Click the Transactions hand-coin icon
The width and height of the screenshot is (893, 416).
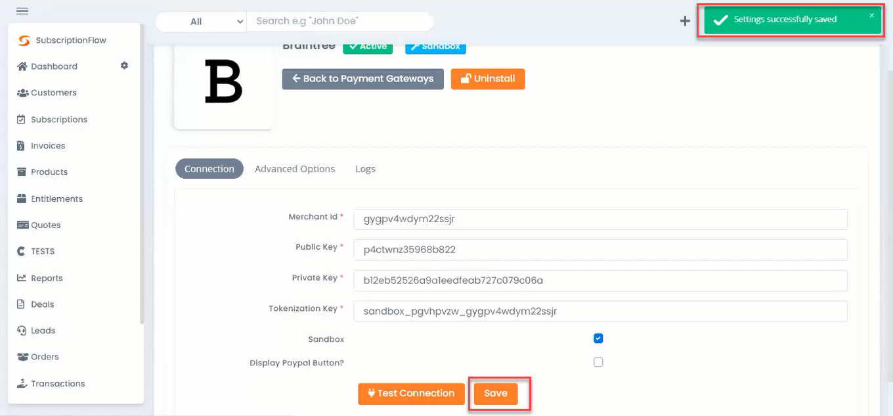pyautogui.click(x=22, y=383)
